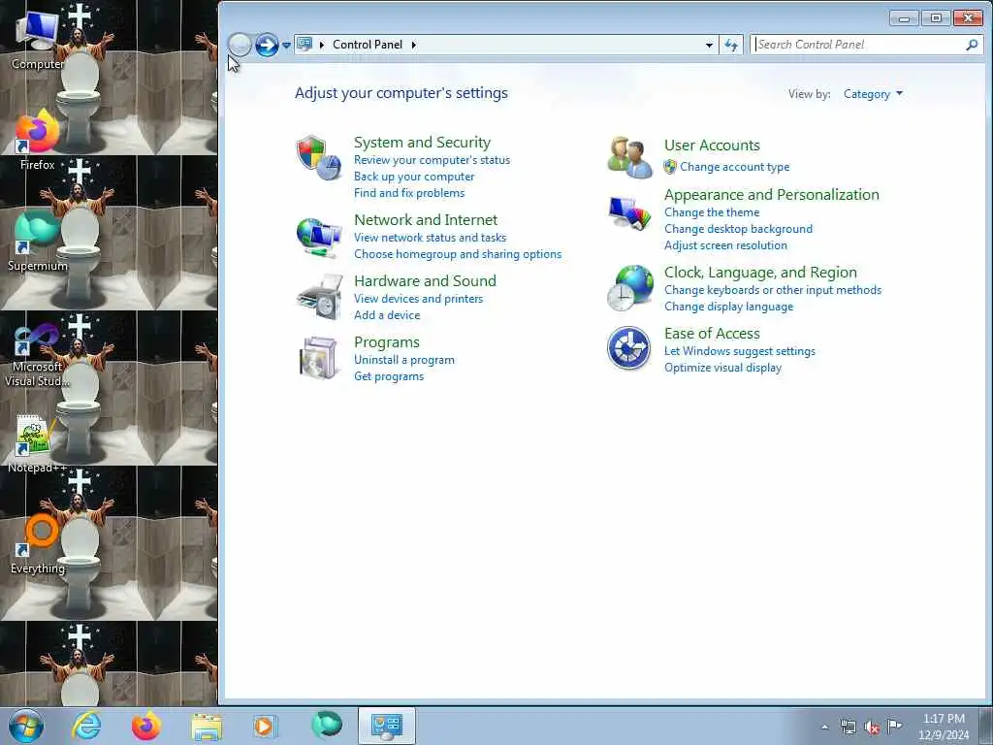
Task: Click the muted volume tray icon
Action: (x=872, y=728)
